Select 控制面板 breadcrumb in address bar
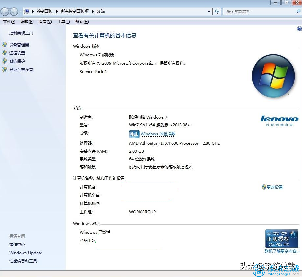This screenshot has width=302, height=277. pos(45,11)
